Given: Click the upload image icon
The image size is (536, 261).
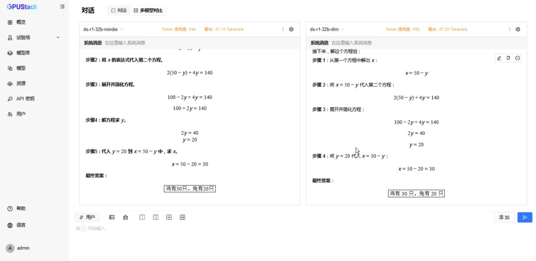Looking at the screenshot, I should [112, 217].
